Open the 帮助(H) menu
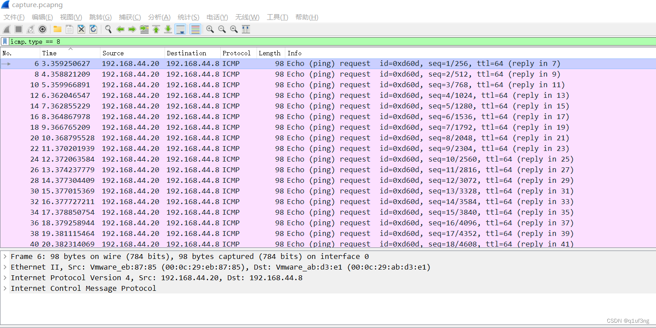The height and width of the screenshot is (328, 656). click(307, 17)
